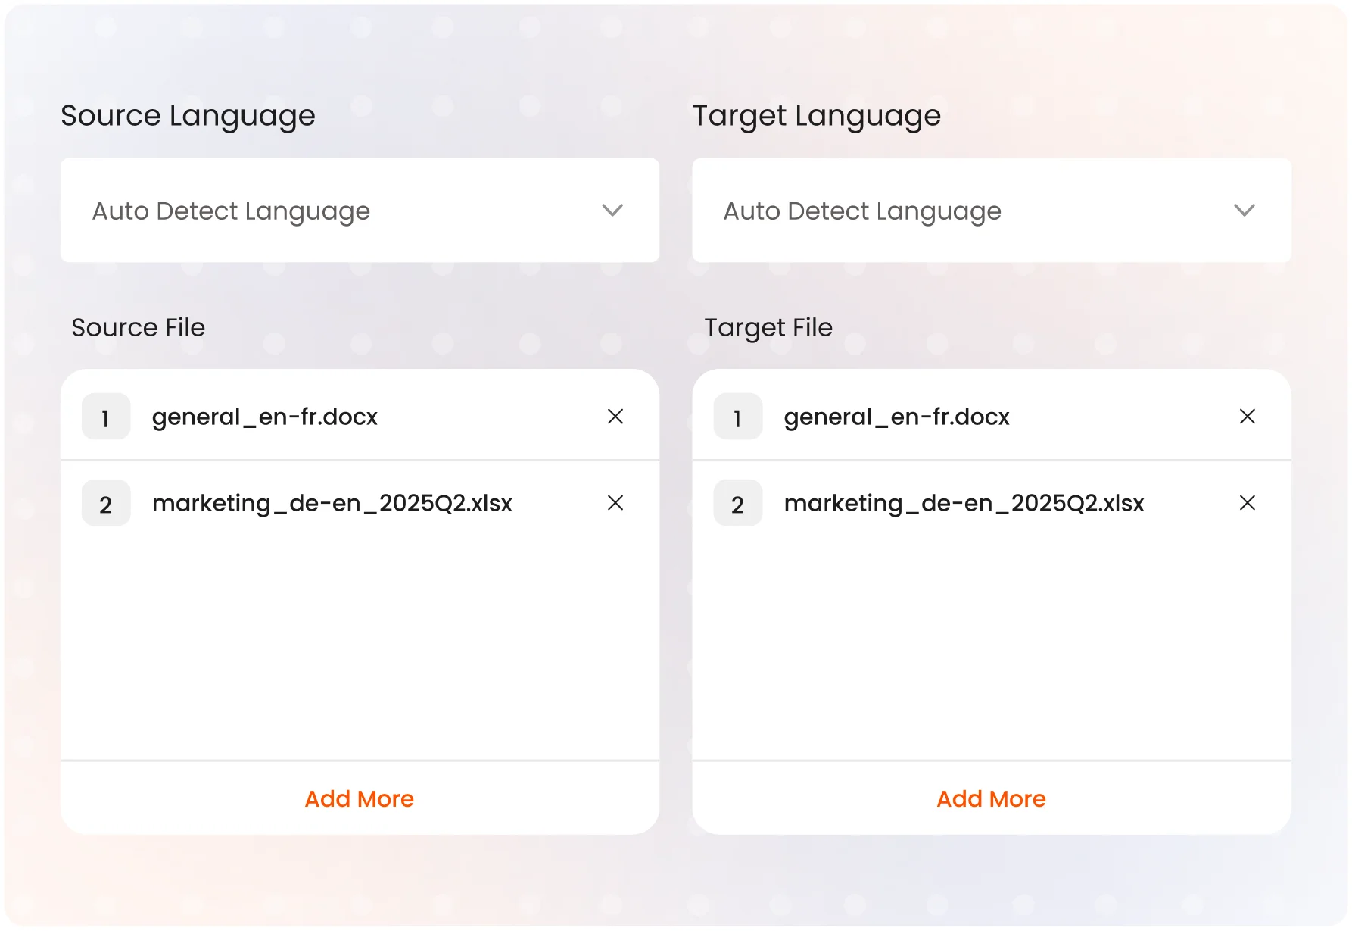1352x931 pixels.
Task: Open Source Language Auto Detect Language text
Action: 231,211
